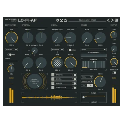Open the preset browser grid icon
Image resolution: width=123 pixels, height=123 pixels.
click(116, 20)
